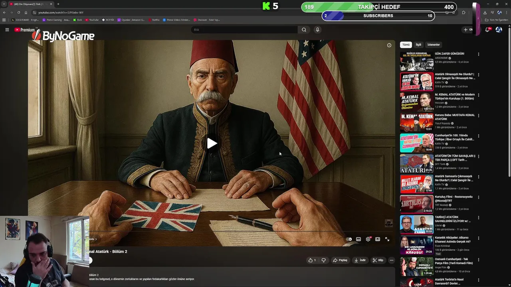Open browser extensions puzzle icon
Image resolution: width=511 pixels, height=287 pixels.
coord(463,12)
